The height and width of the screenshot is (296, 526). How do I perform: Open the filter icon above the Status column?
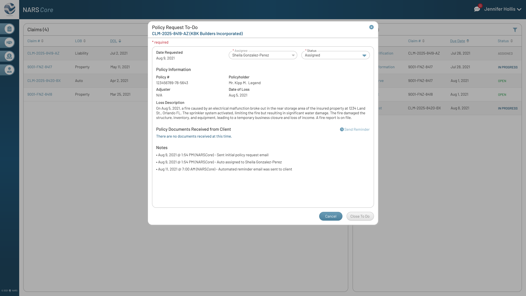515,29
